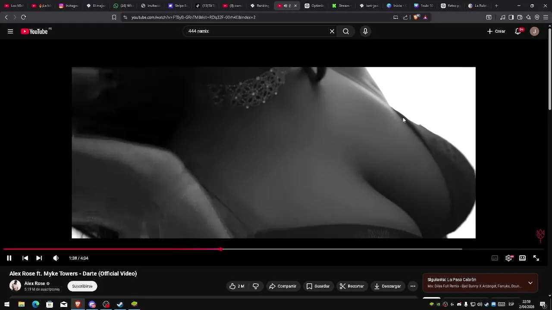
Task: Click the Guardar button
Action: (318, 286)
